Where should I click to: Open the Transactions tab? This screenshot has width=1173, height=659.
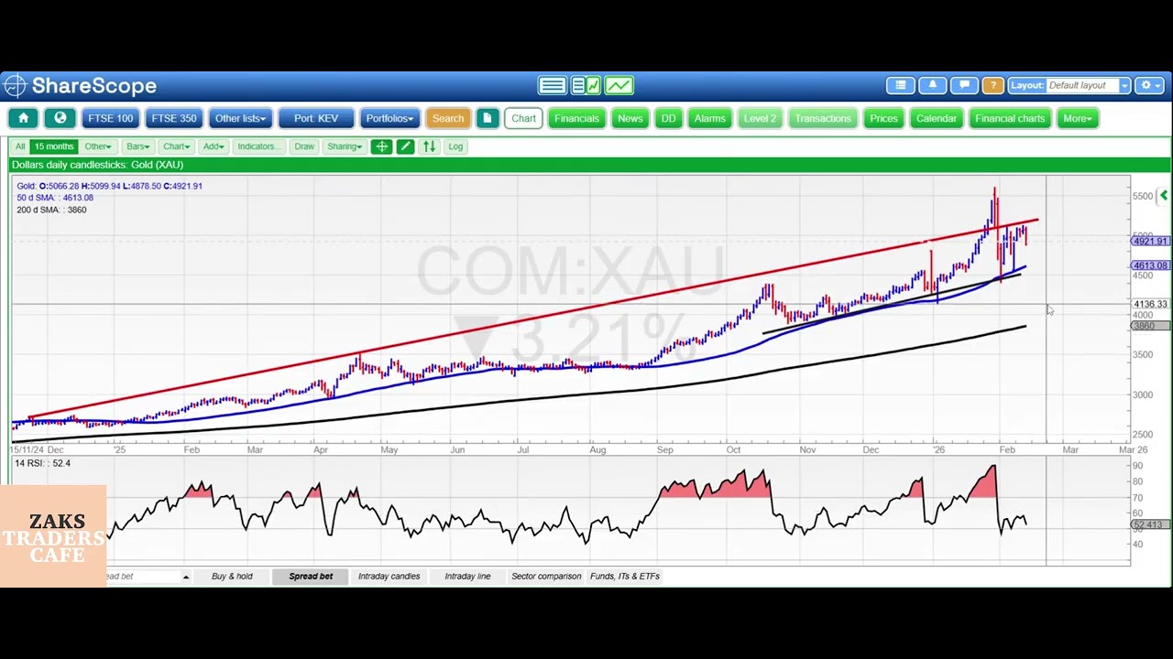pos(822,118)
